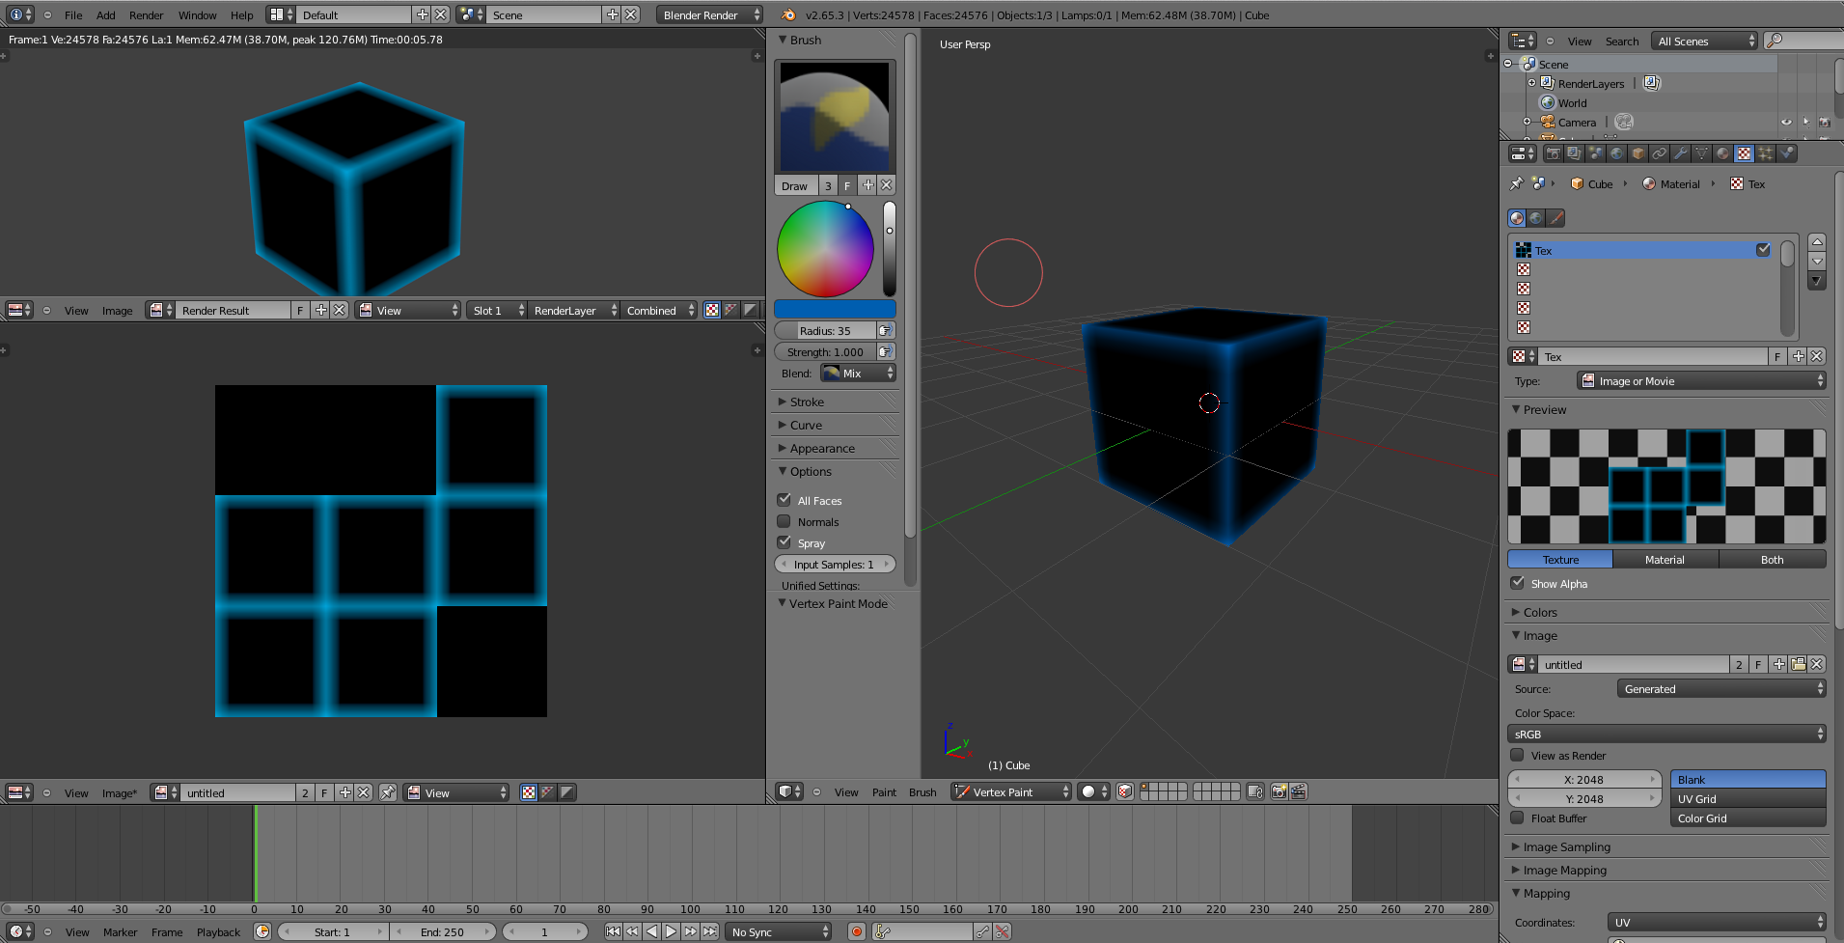Click the blue brush color swatch
The height and width of the screenshot is (943, 1844).
pyautogui.click(x=835, y=309)
